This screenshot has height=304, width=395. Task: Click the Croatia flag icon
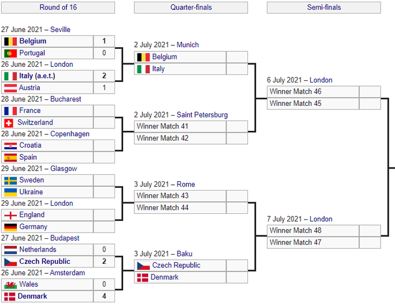(10, 145)
